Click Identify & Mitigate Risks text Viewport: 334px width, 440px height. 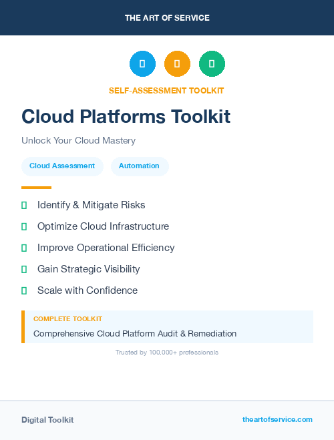92,205
